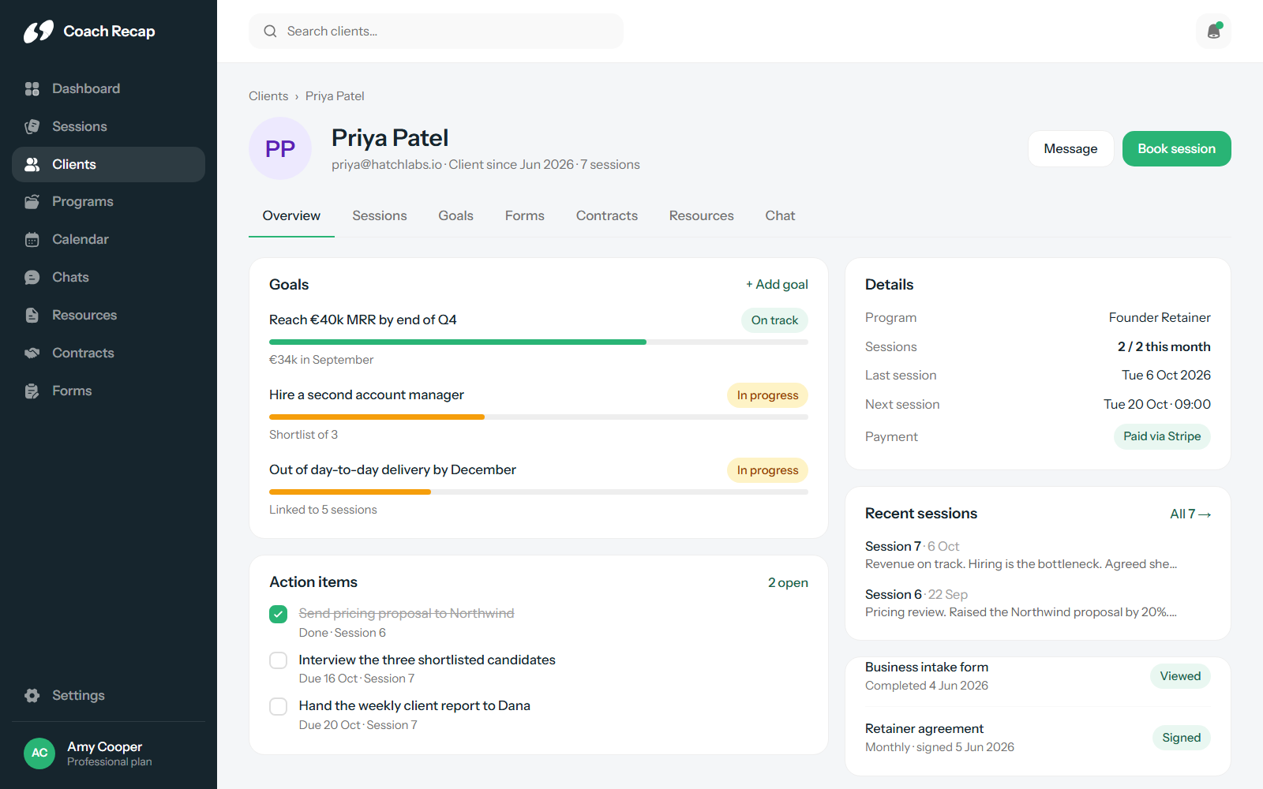Open Dashboard via its grid icon
The height and width of the screenshot is (789, 1263).
(x=32, y=88)
